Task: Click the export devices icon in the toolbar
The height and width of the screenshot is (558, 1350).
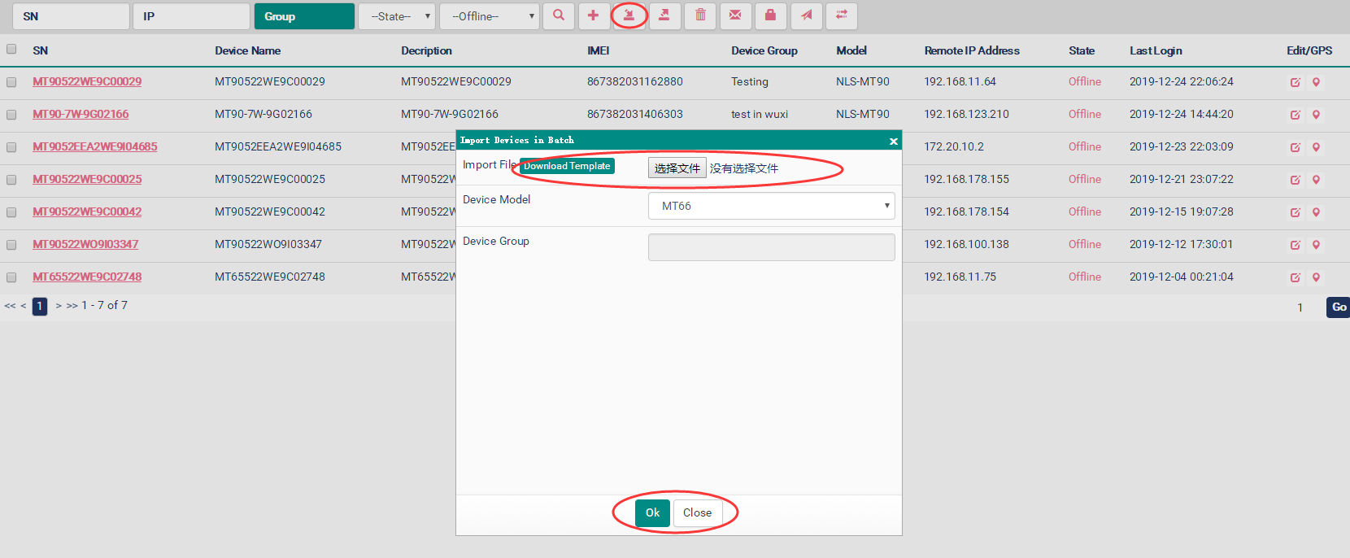Action: 664,15
